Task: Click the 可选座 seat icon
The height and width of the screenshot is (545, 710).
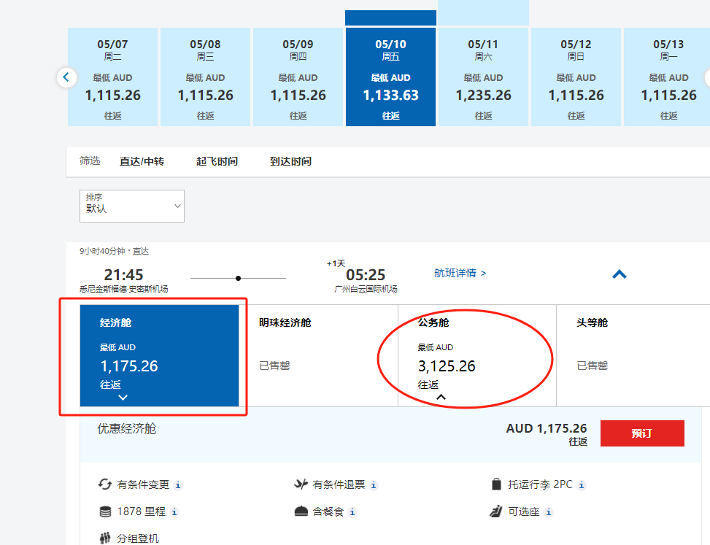Action: [x=496, y=511]
